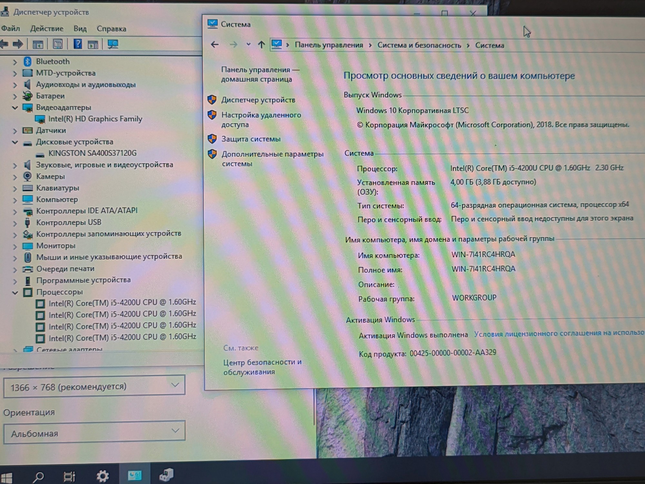Click the Back arrow in Device Manager toolbar

click(4, 44)
